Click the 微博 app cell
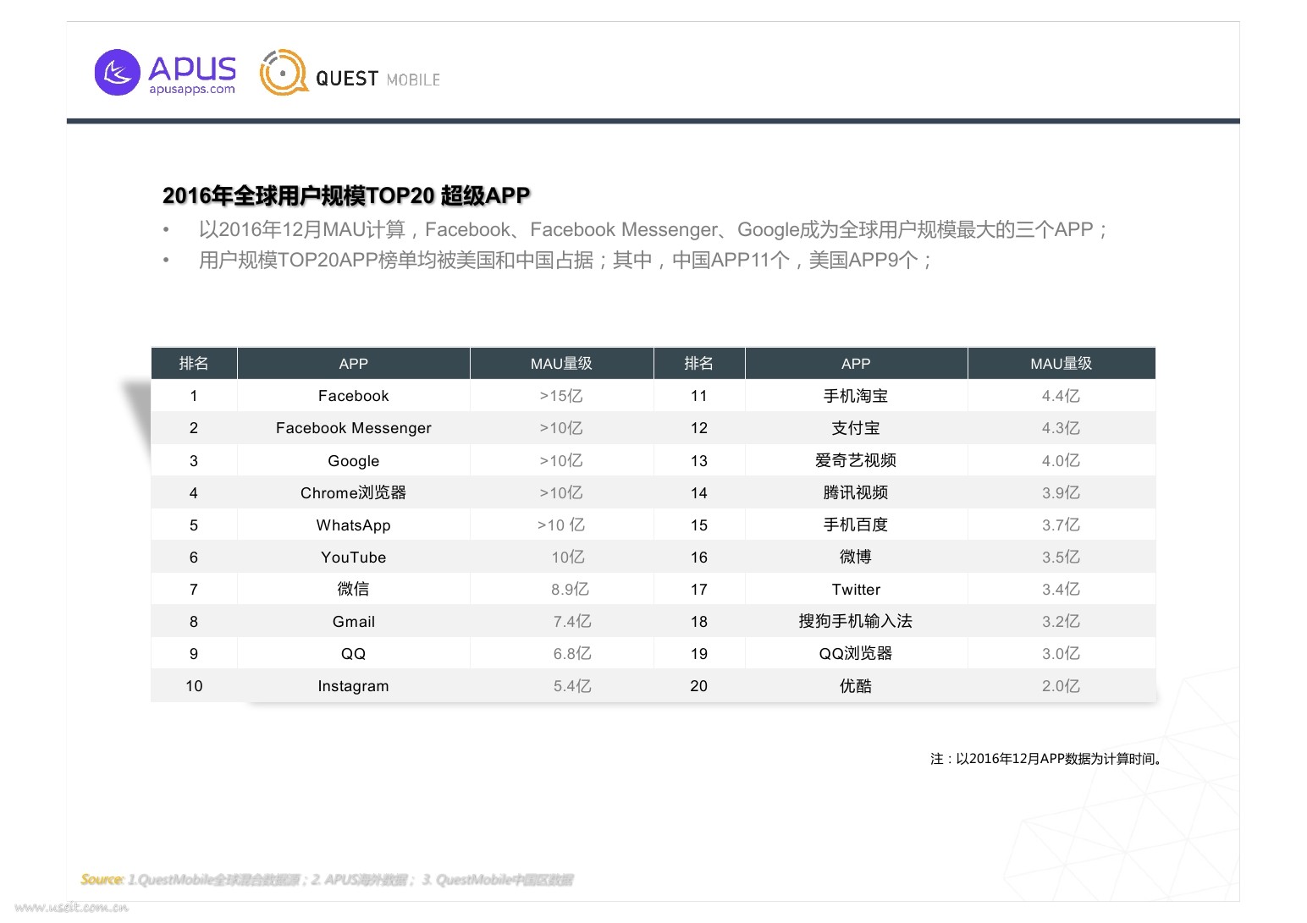This screenshot has width=1307, height=923. [856, 557]
